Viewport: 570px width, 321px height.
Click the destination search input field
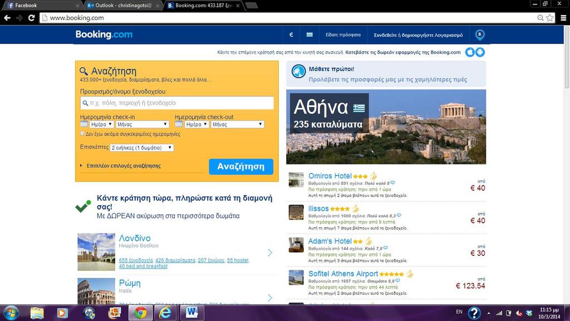click(177, 103)
